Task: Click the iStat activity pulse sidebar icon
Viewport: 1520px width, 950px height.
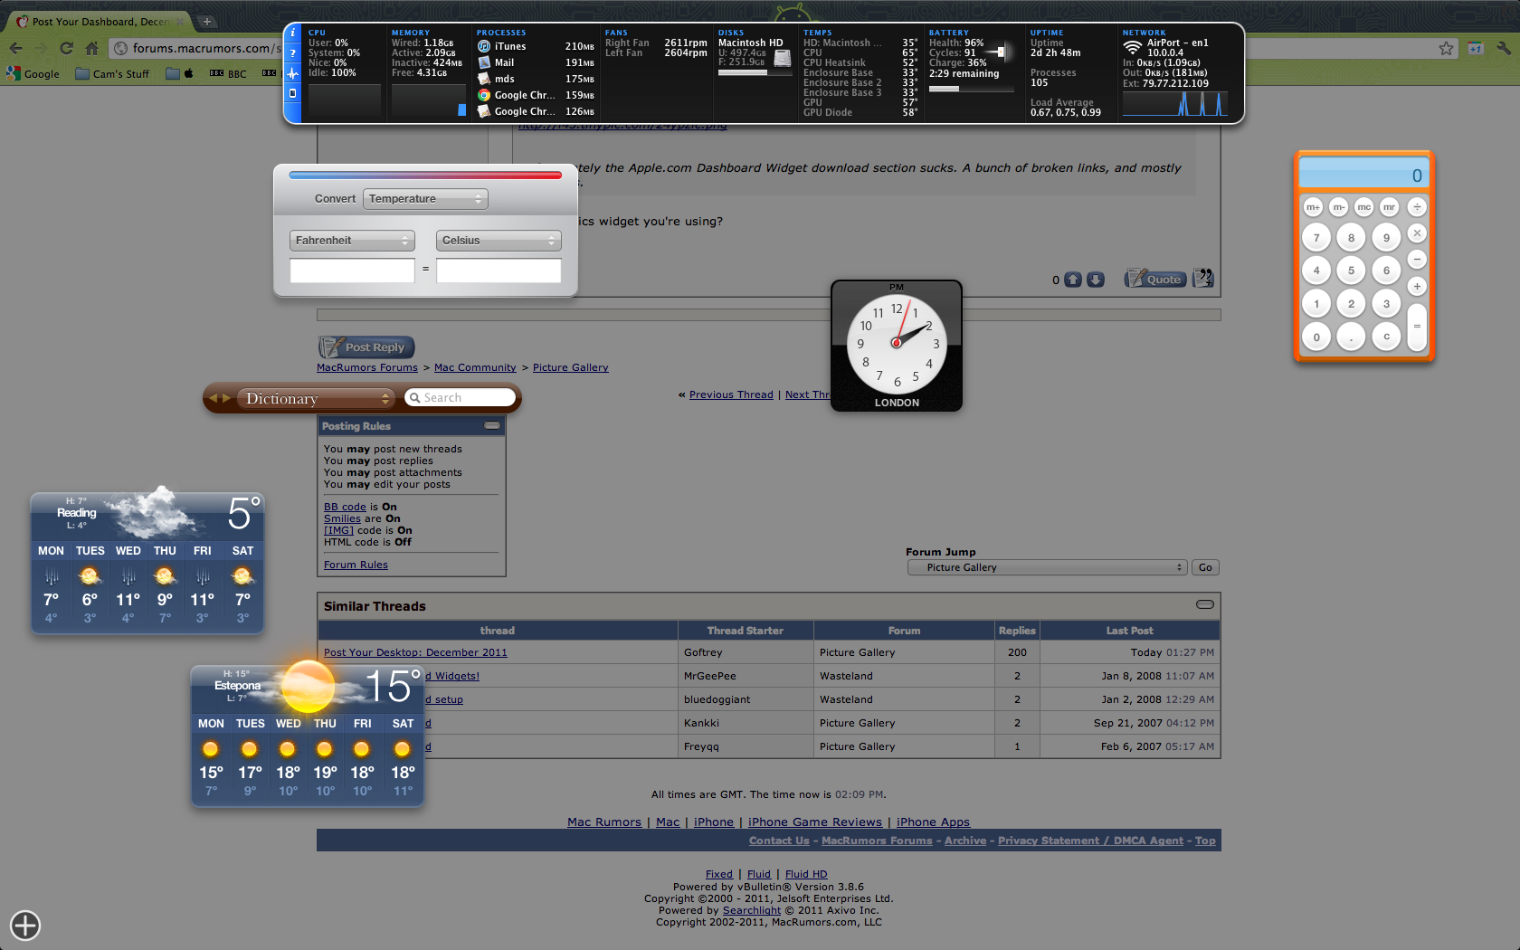Action: 292,73
